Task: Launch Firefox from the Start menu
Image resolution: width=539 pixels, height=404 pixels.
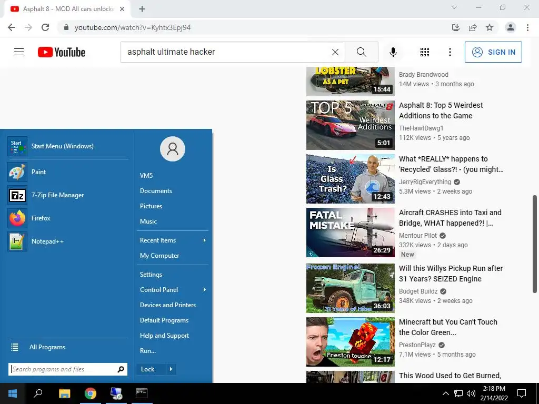Action: pos(68,218)
